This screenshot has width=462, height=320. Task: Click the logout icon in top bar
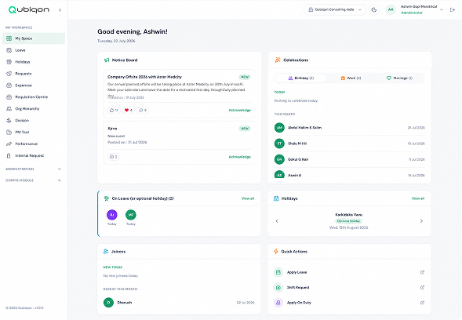click(453, 9)
